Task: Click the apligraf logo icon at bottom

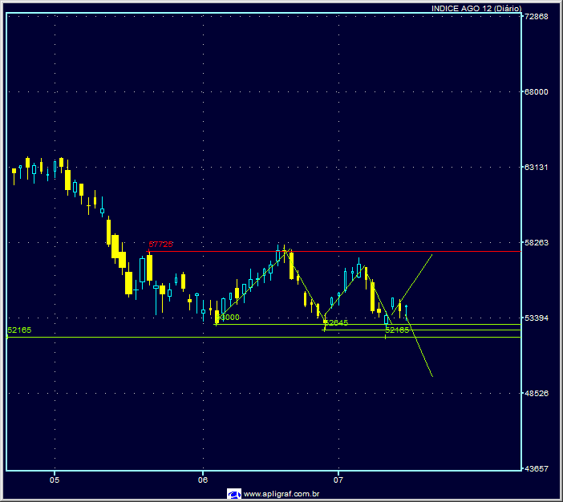Action: (234, 494)
